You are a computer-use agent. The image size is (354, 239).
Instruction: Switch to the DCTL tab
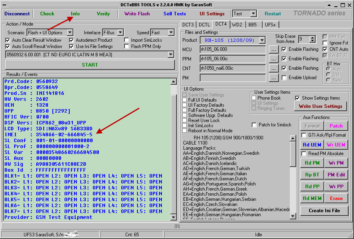[204, 24]
